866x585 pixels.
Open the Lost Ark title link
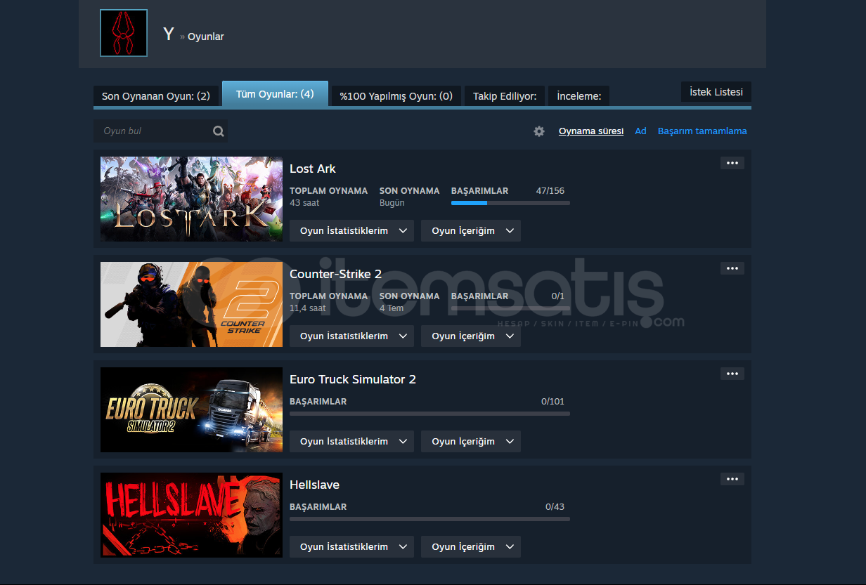313,169
